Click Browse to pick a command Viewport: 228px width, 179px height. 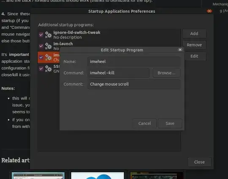coord(166,73)
